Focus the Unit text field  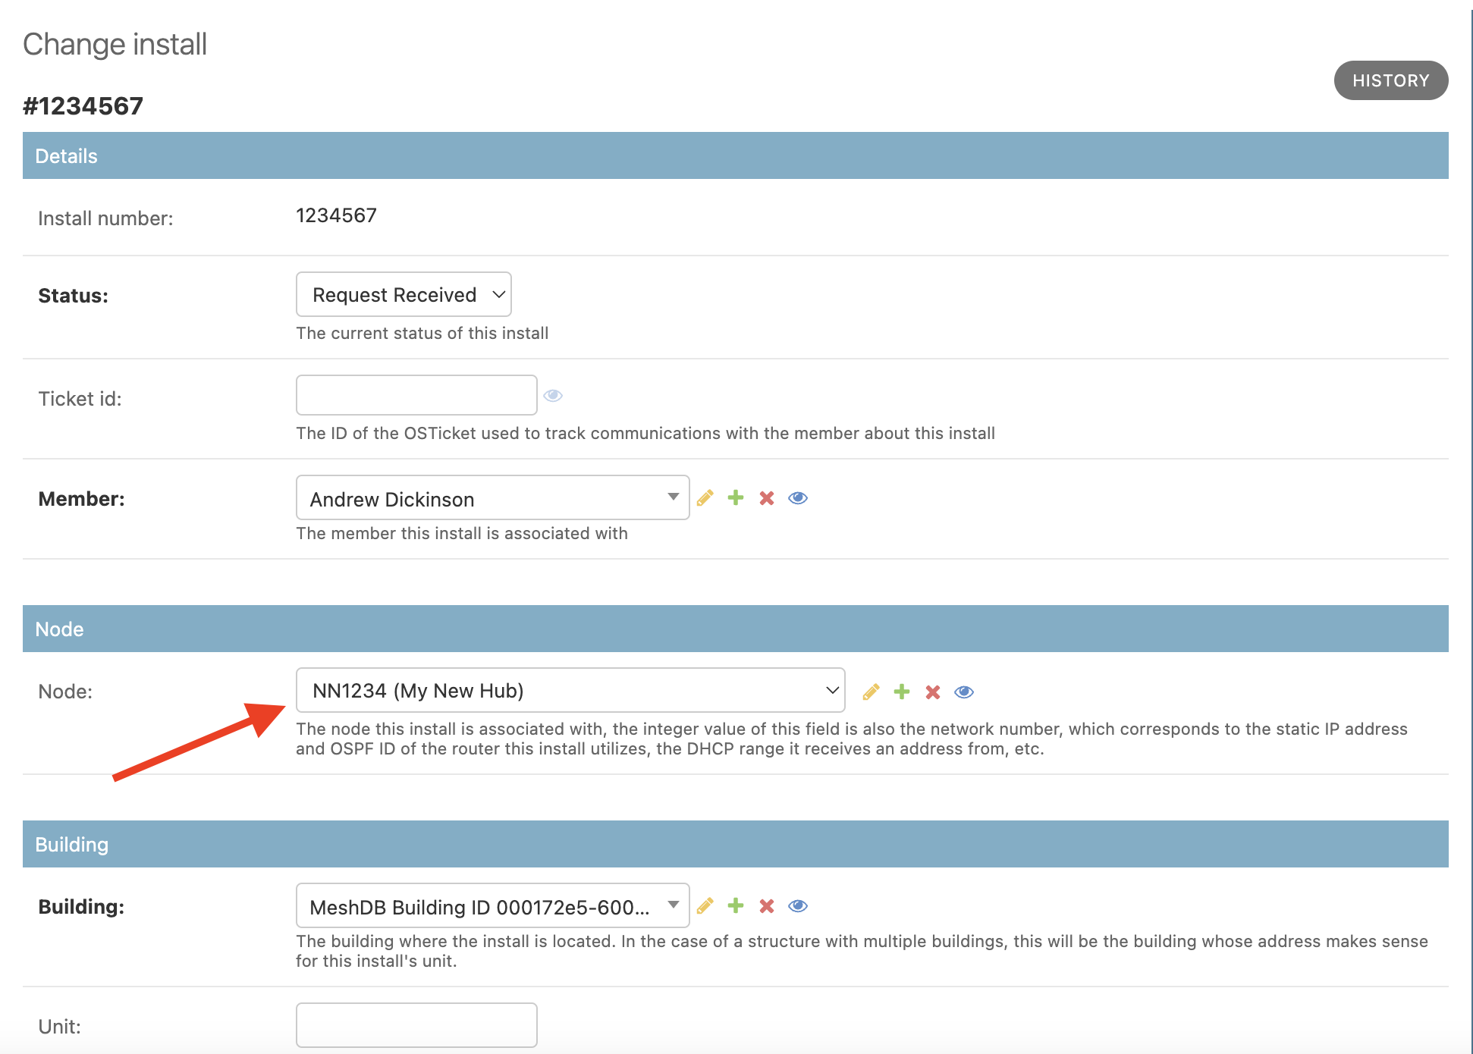[x=416, y=1025]
